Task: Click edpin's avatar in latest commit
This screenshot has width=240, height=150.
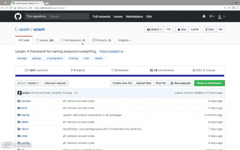Action: tap(19, 93)
